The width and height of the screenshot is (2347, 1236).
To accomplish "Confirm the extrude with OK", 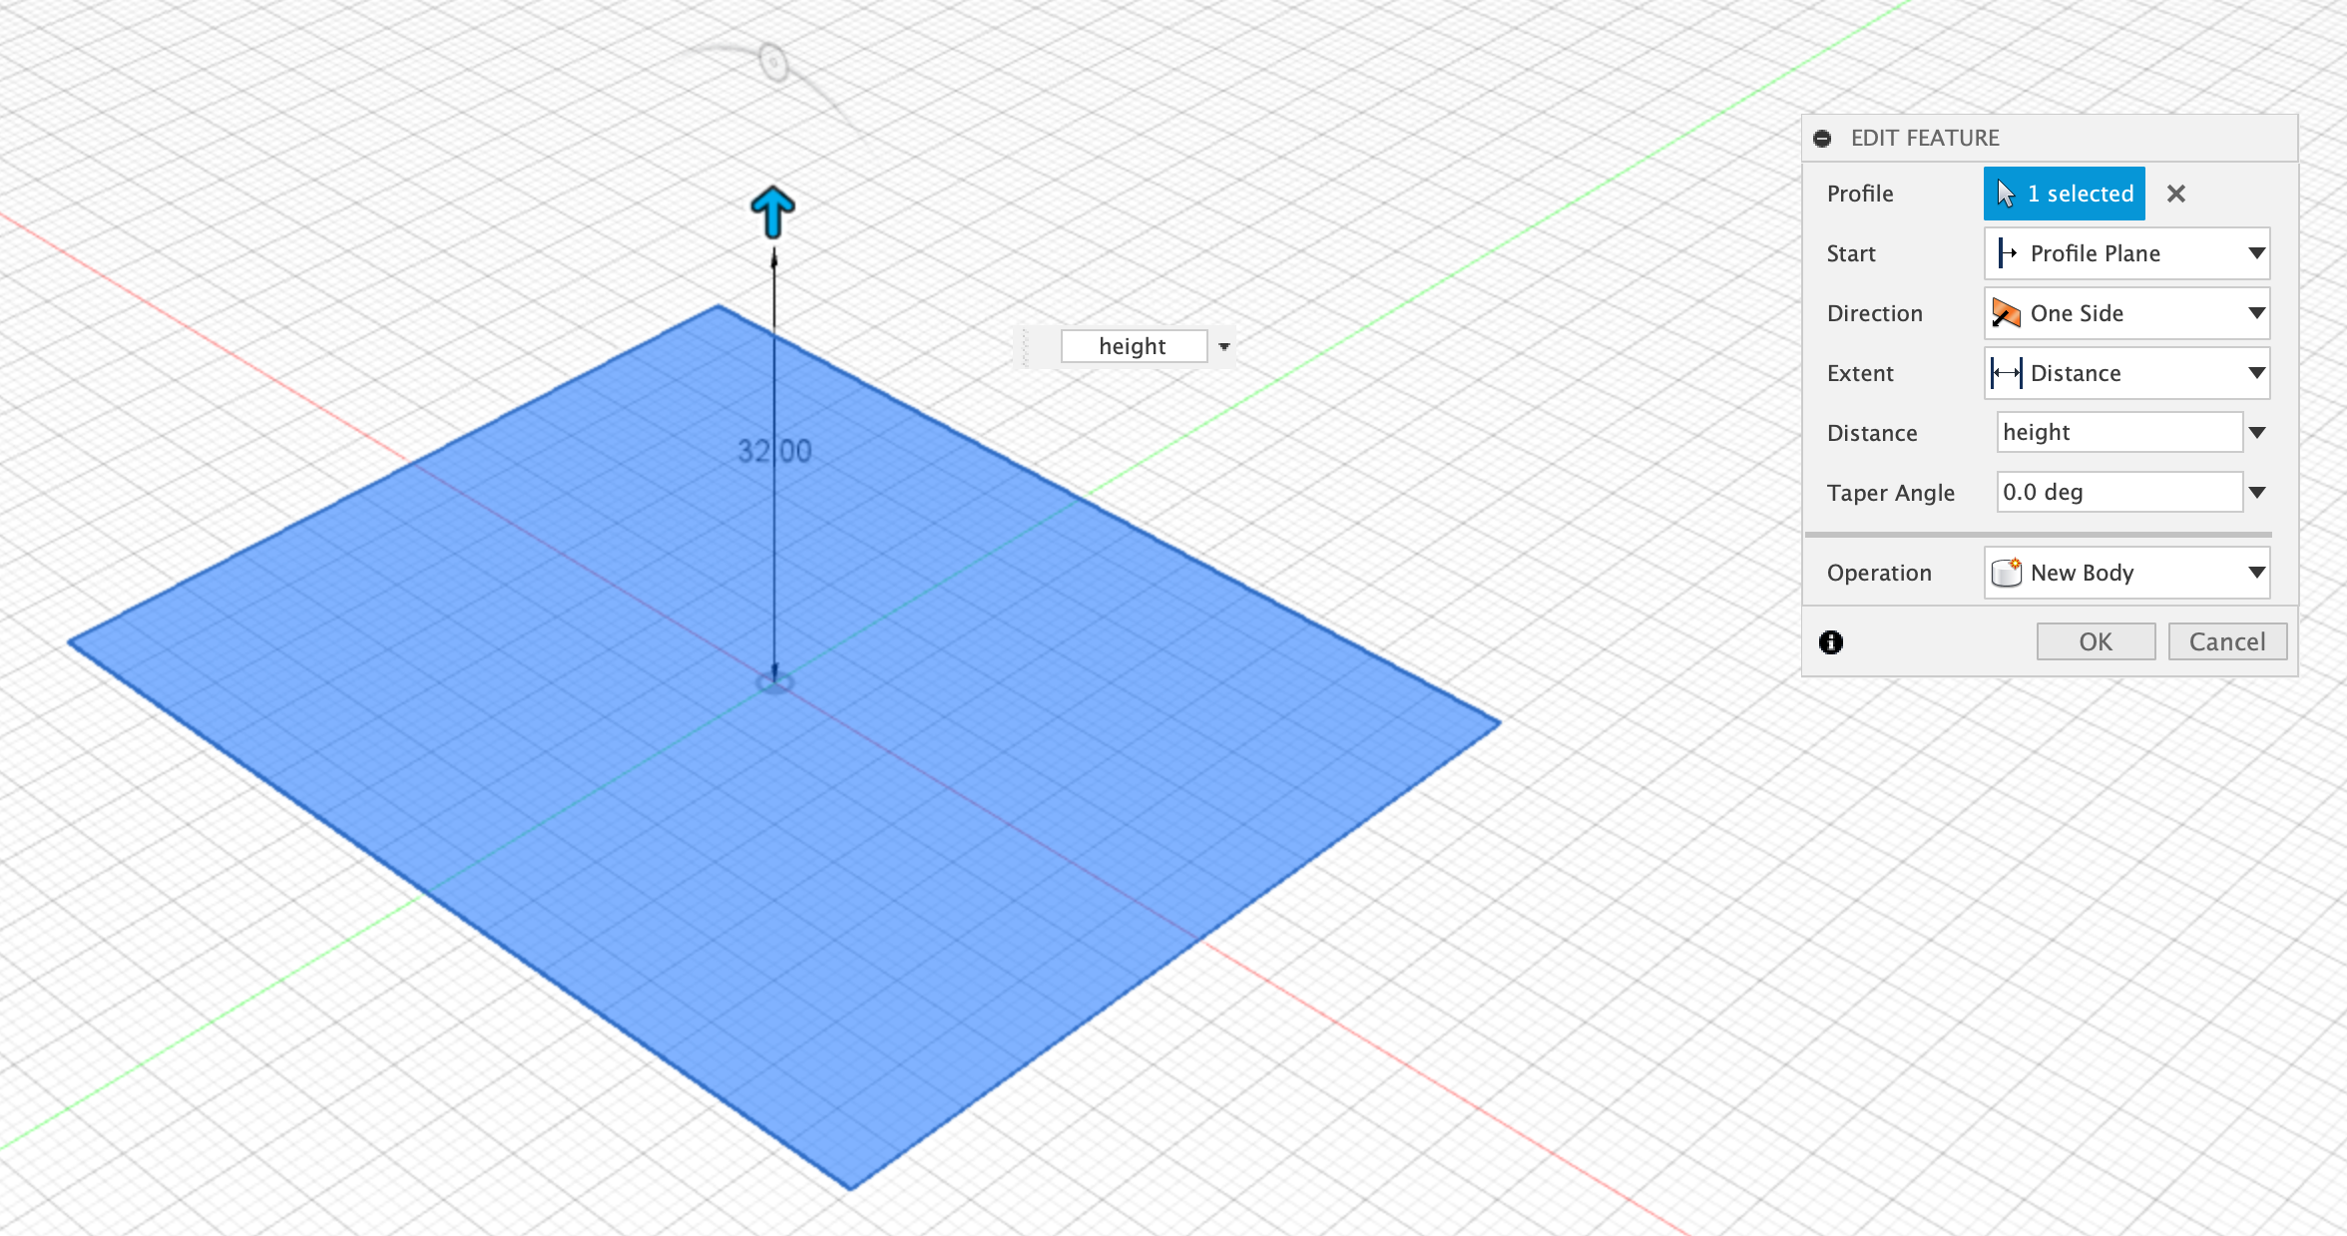I will coord(2096,641).
